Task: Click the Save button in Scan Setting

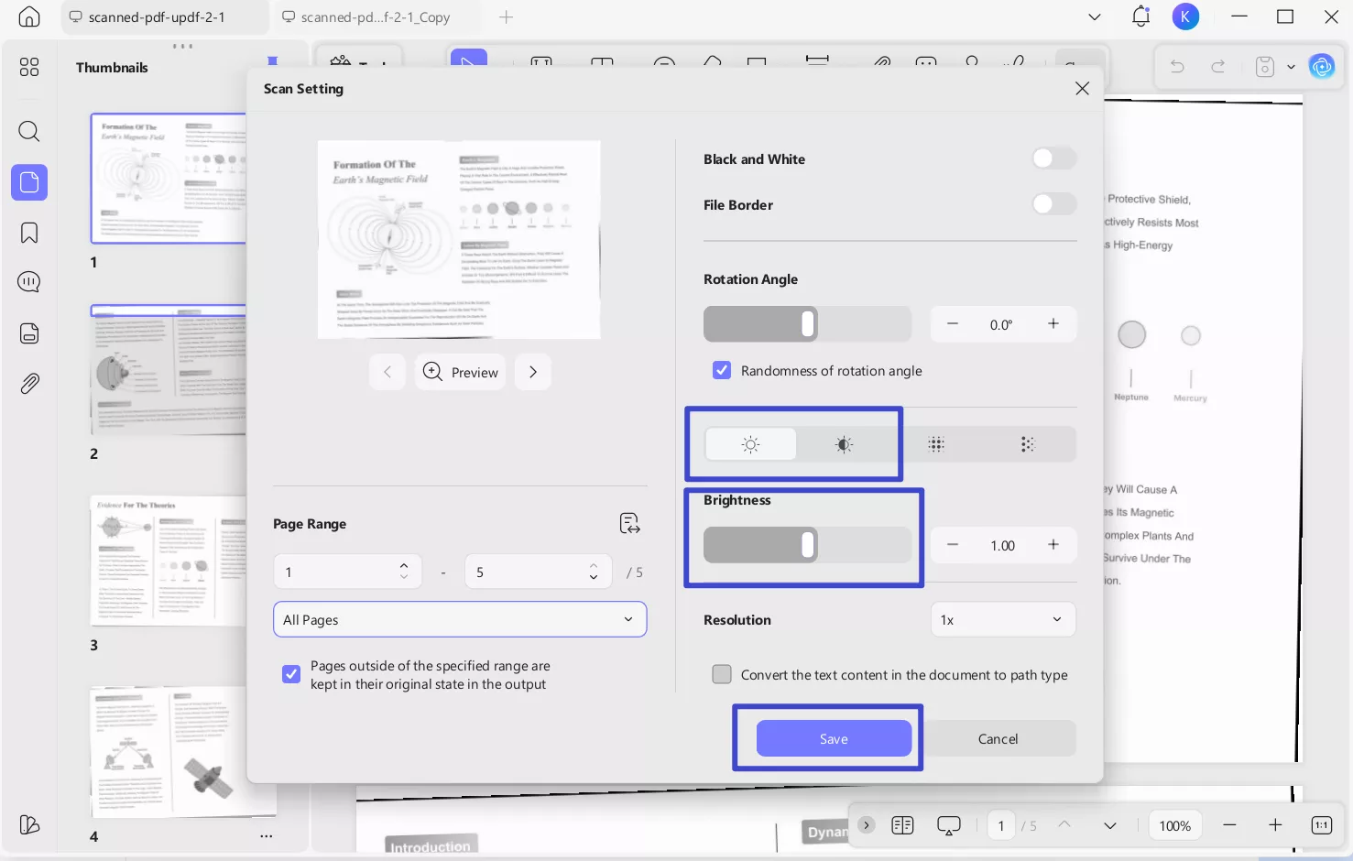Action: pos(833,738)
